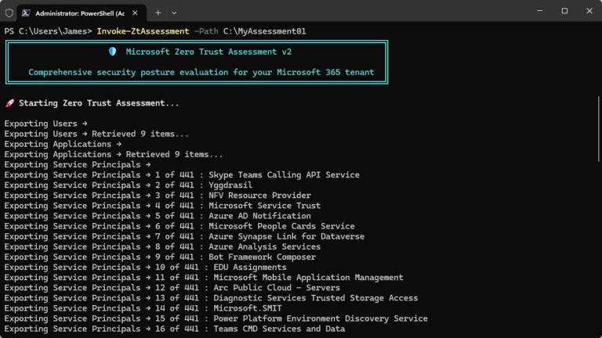This screenshot has height=338, width=602.
Task: Select the Administrator: PowerShell tab
Action: [x=82, y=13]
